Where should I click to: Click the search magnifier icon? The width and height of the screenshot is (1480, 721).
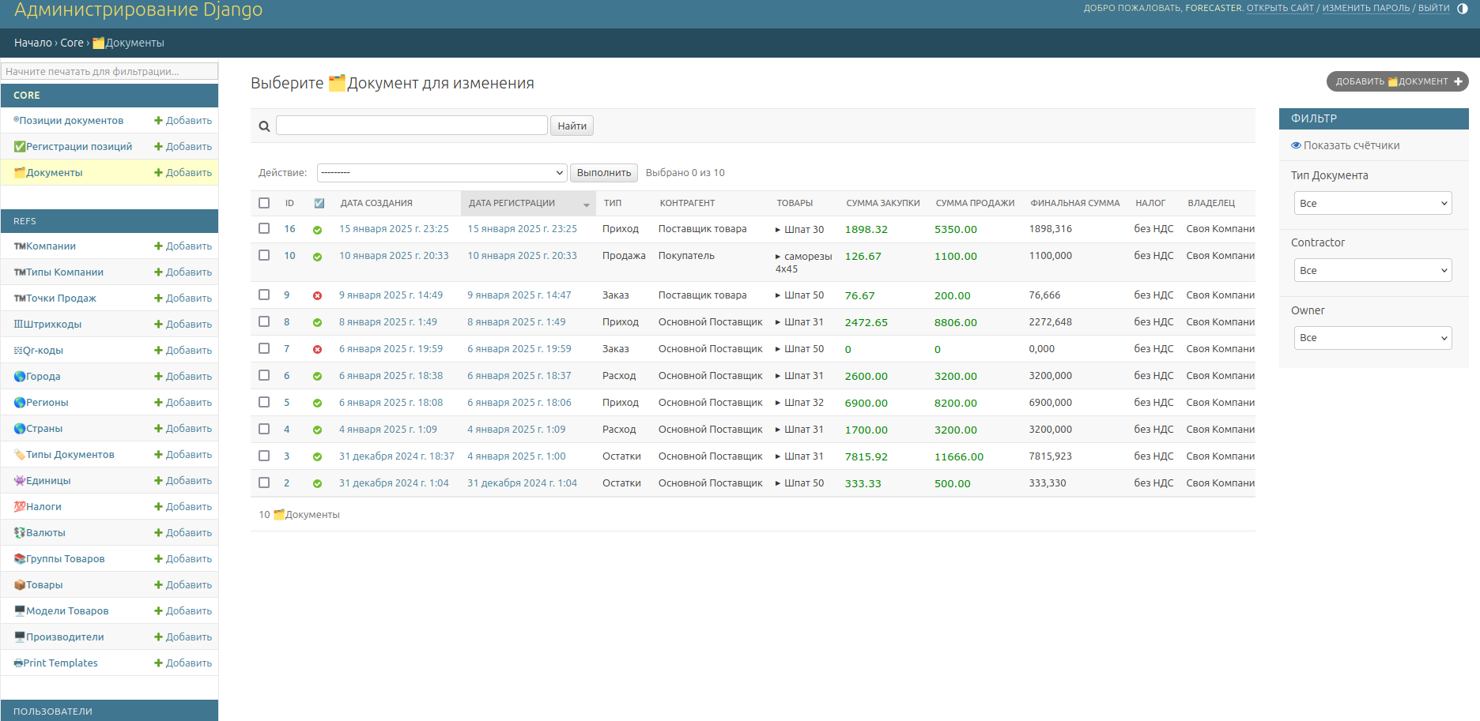pyautogui.click(x=264, y=126)
